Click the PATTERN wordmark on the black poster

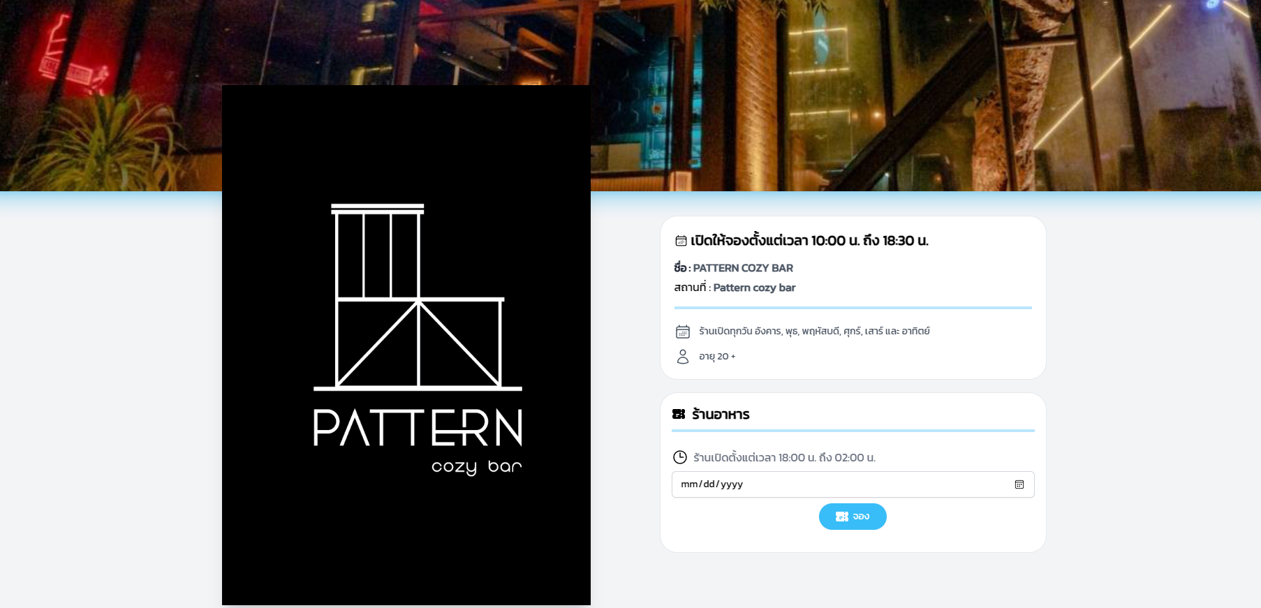[418, 428]
